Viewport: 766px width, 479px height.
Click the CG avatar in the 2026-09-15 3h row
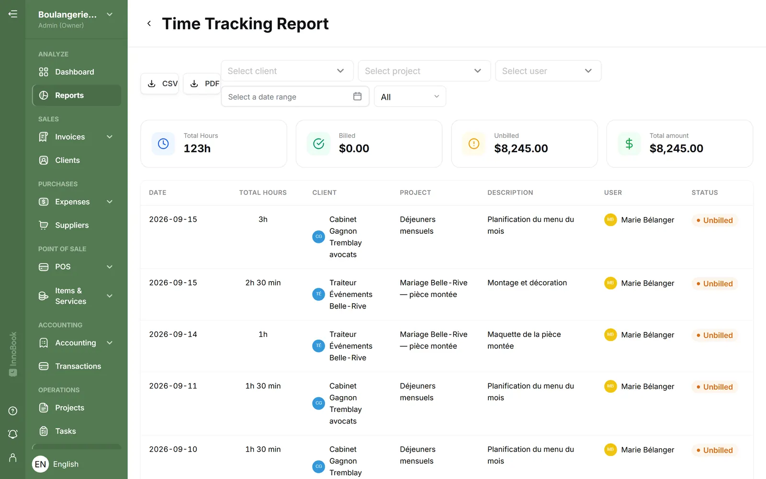click(x=318, y=237)
